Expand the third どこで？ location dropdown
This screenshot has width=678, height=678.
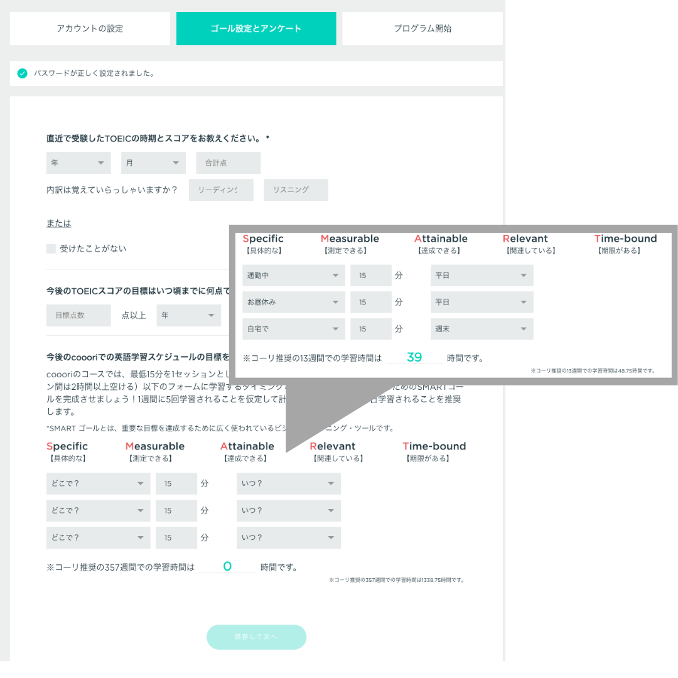[x=98, y=538]
